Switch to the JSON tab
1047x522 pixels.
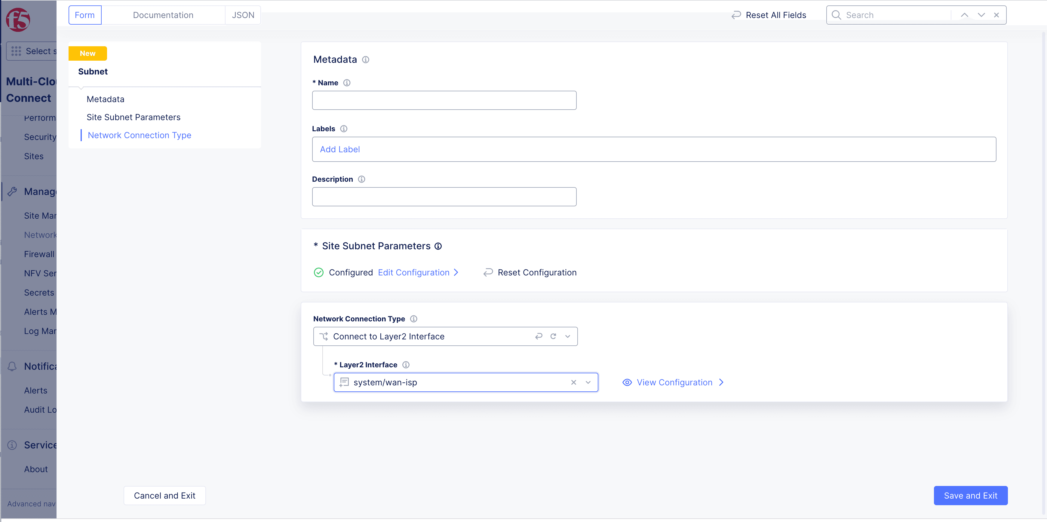[x=243, y=15]
